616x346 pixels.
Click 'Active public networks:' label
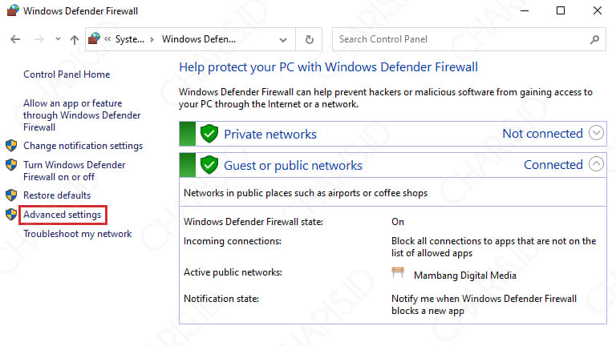click(x=233, y=272)
